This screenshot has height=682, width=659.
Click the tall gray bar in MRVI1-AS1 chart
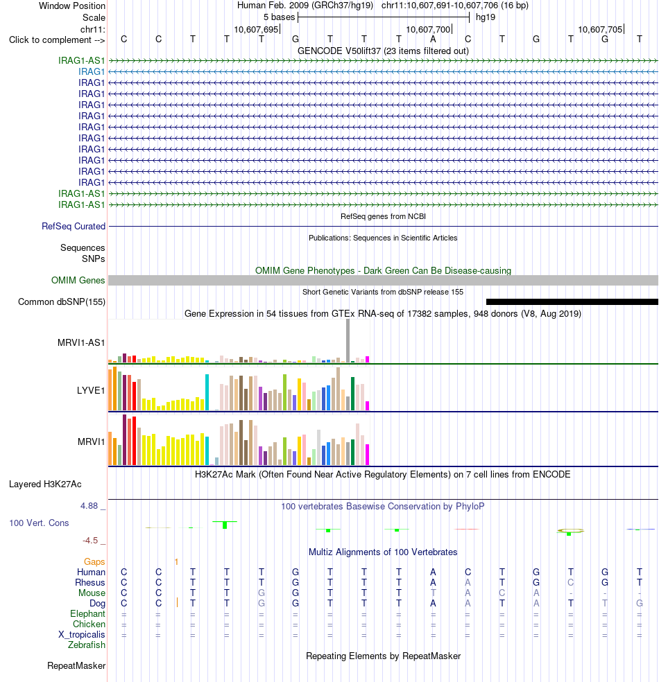click(348, 340)
